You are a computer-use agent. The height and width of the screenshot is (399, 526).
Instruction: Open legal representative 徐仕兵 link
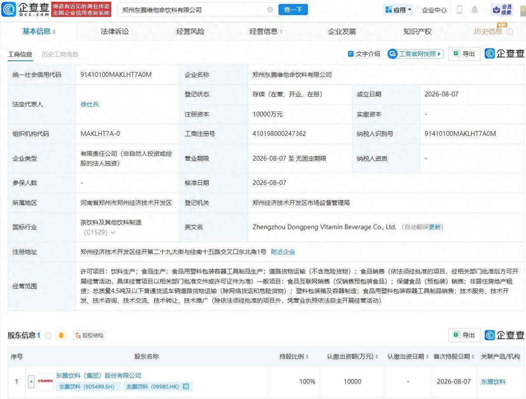89,104
